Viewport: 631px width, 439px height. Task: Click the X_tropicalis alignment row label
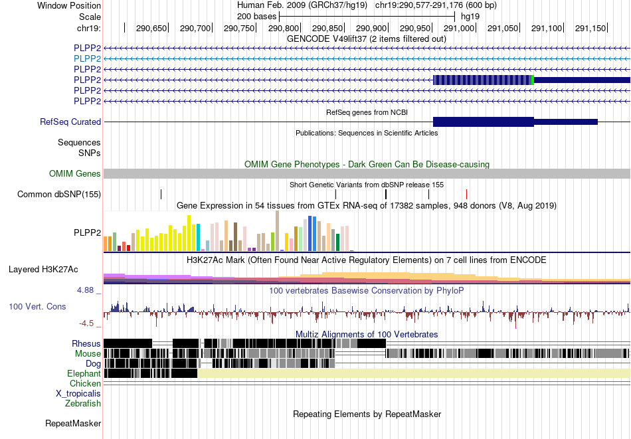[x=78, y=394]
